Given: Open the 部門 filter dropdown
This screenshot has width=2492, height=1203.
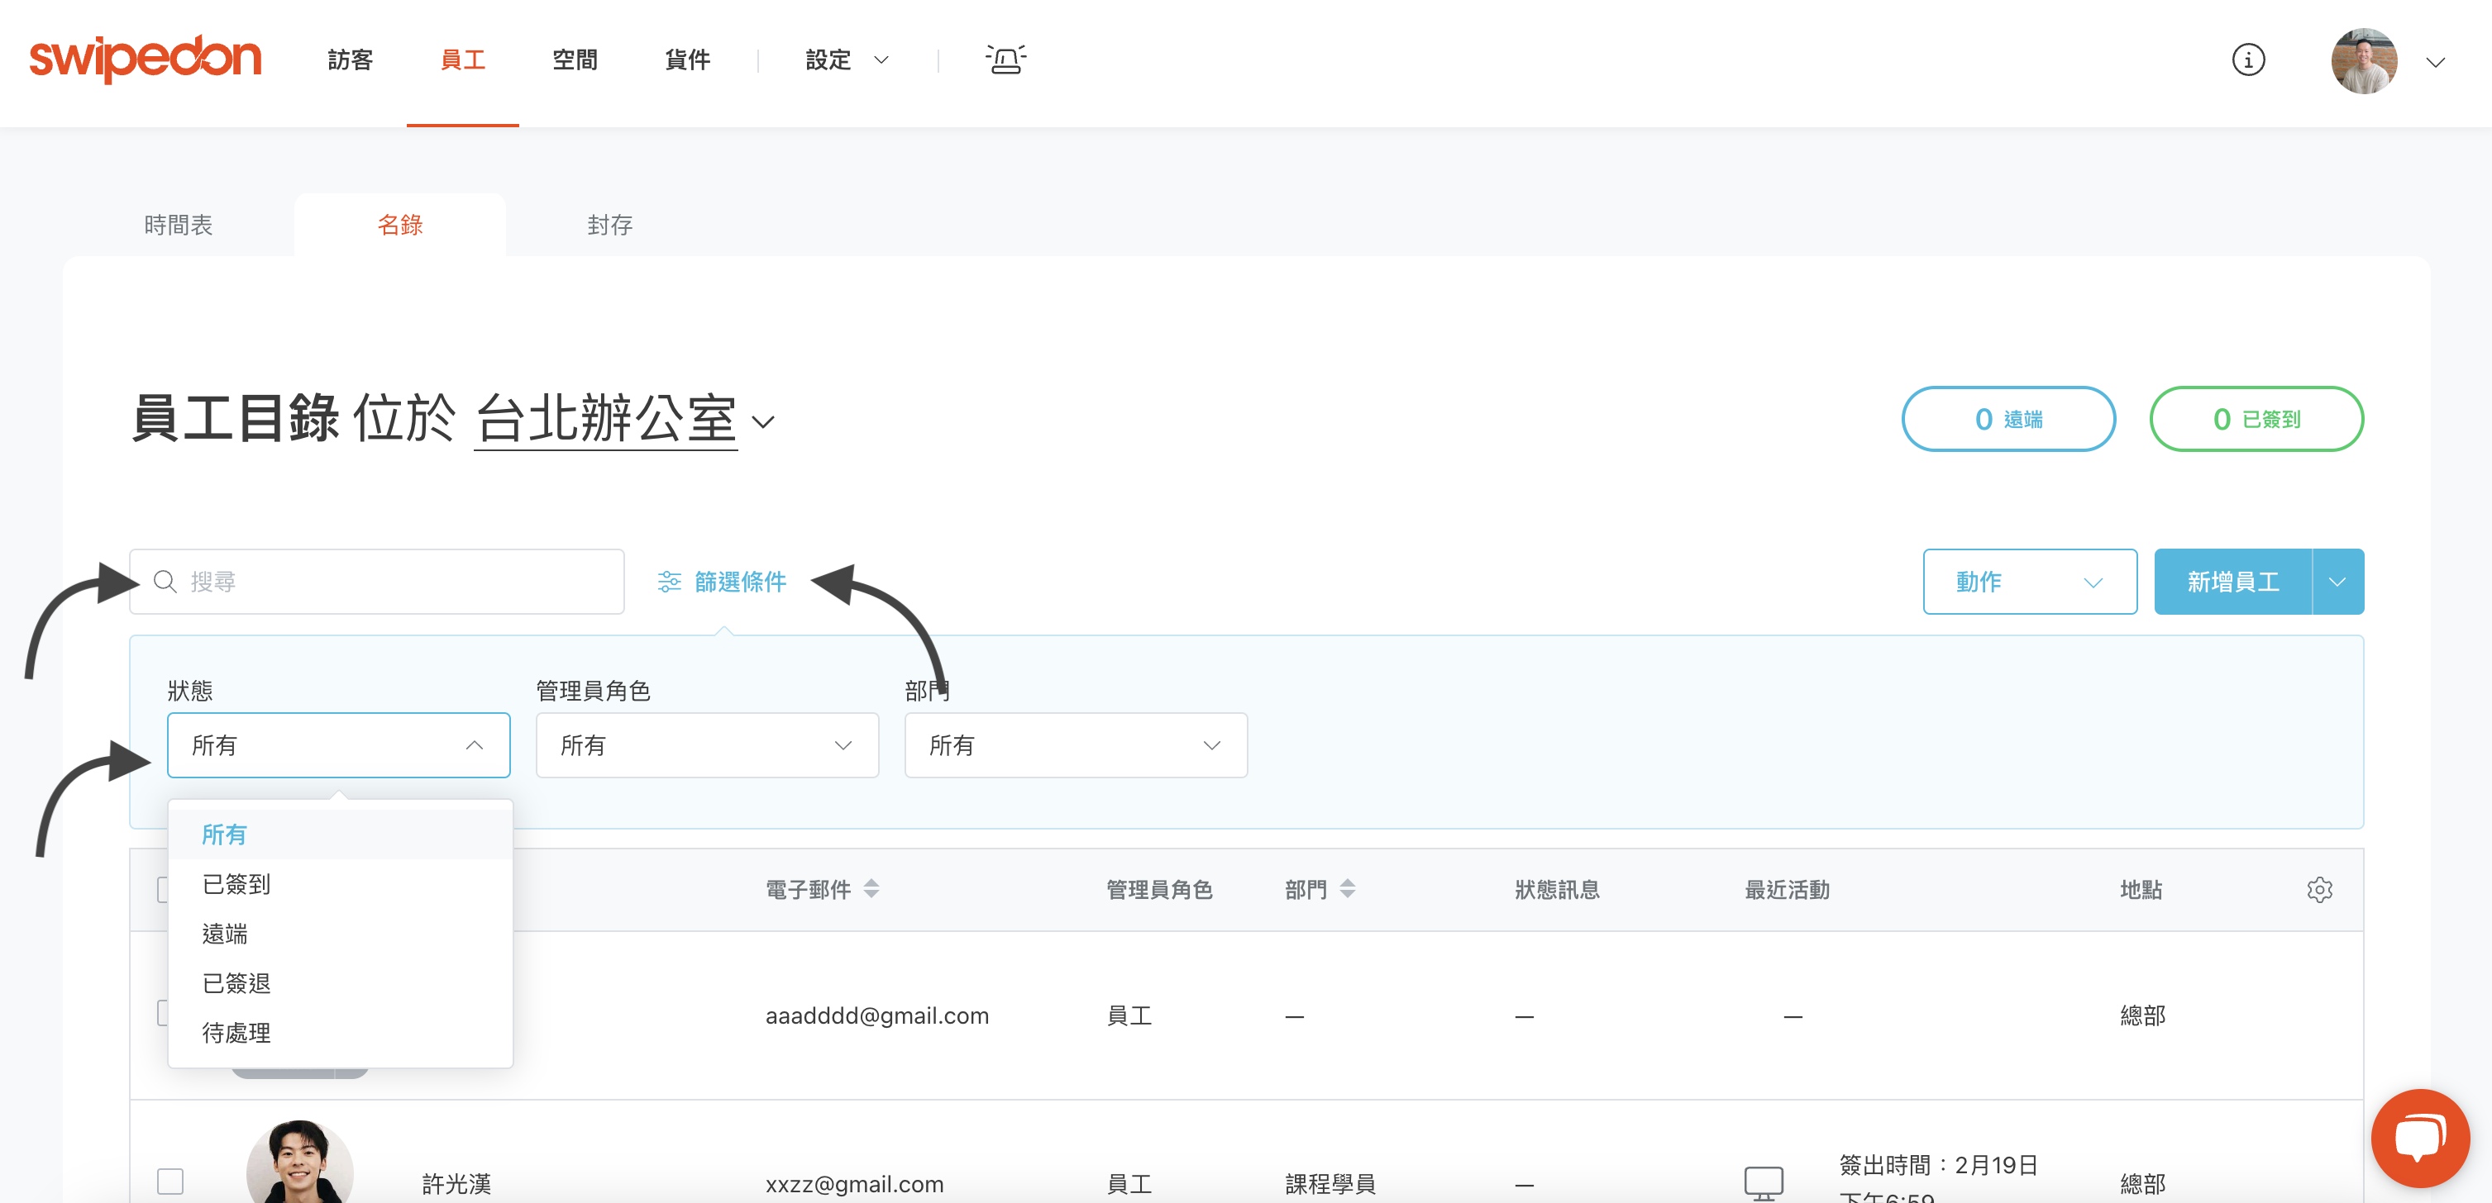Looking at the screenshot, I should pyautogui.click(x=1076, y=744).
